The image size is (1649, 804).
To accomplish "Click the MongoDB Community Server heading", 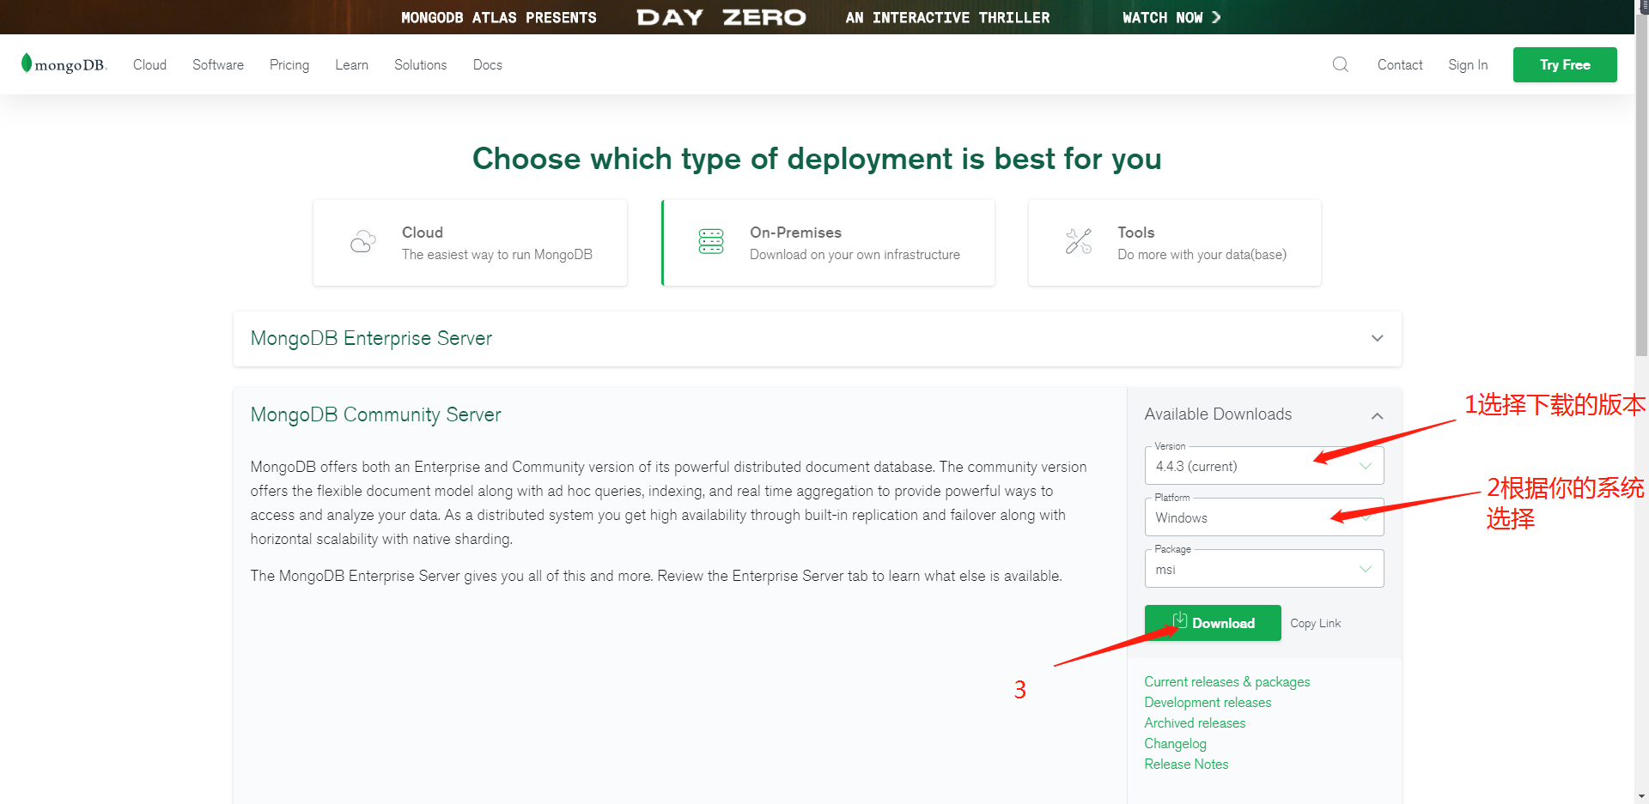I will pos(375,415).
